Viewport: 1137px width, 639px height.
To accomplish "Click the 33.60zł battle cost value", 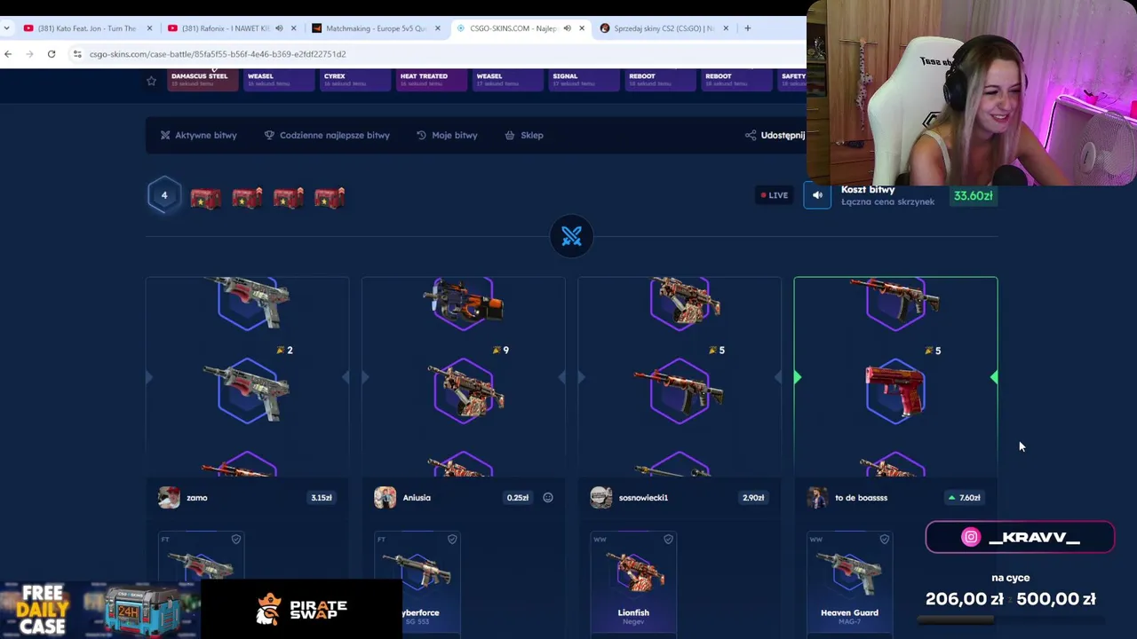I will tap(973, 195).
